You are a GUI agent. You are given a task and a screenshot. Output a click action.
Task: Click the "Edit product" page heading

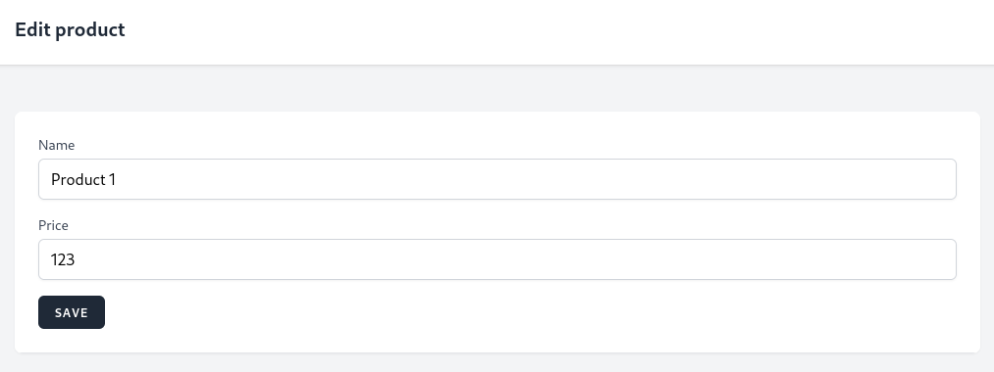coord(70,29)
